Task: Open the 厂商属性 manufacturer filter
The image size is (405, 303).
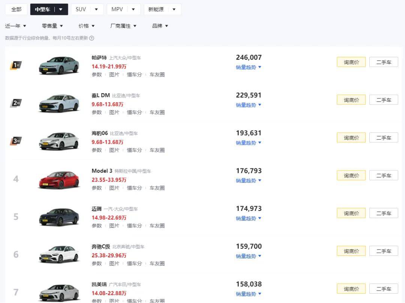Action: point(123,26)
